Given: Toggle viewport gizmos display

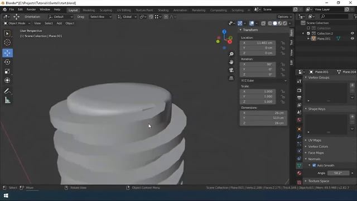Looking at the screenshot, I should tap(240, 23).
